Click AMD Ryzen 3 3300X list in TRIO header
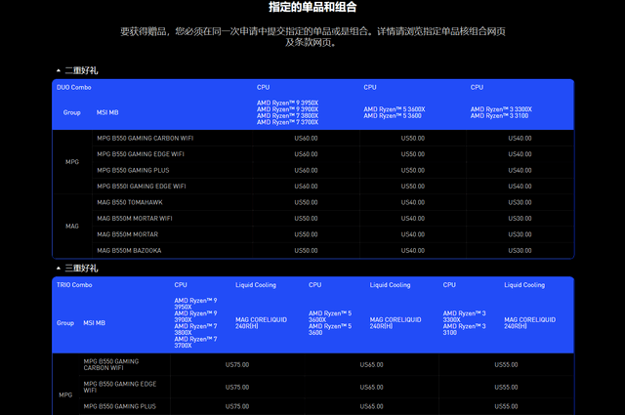The height and width of the screenshot is (415, 625). point(465,323)
